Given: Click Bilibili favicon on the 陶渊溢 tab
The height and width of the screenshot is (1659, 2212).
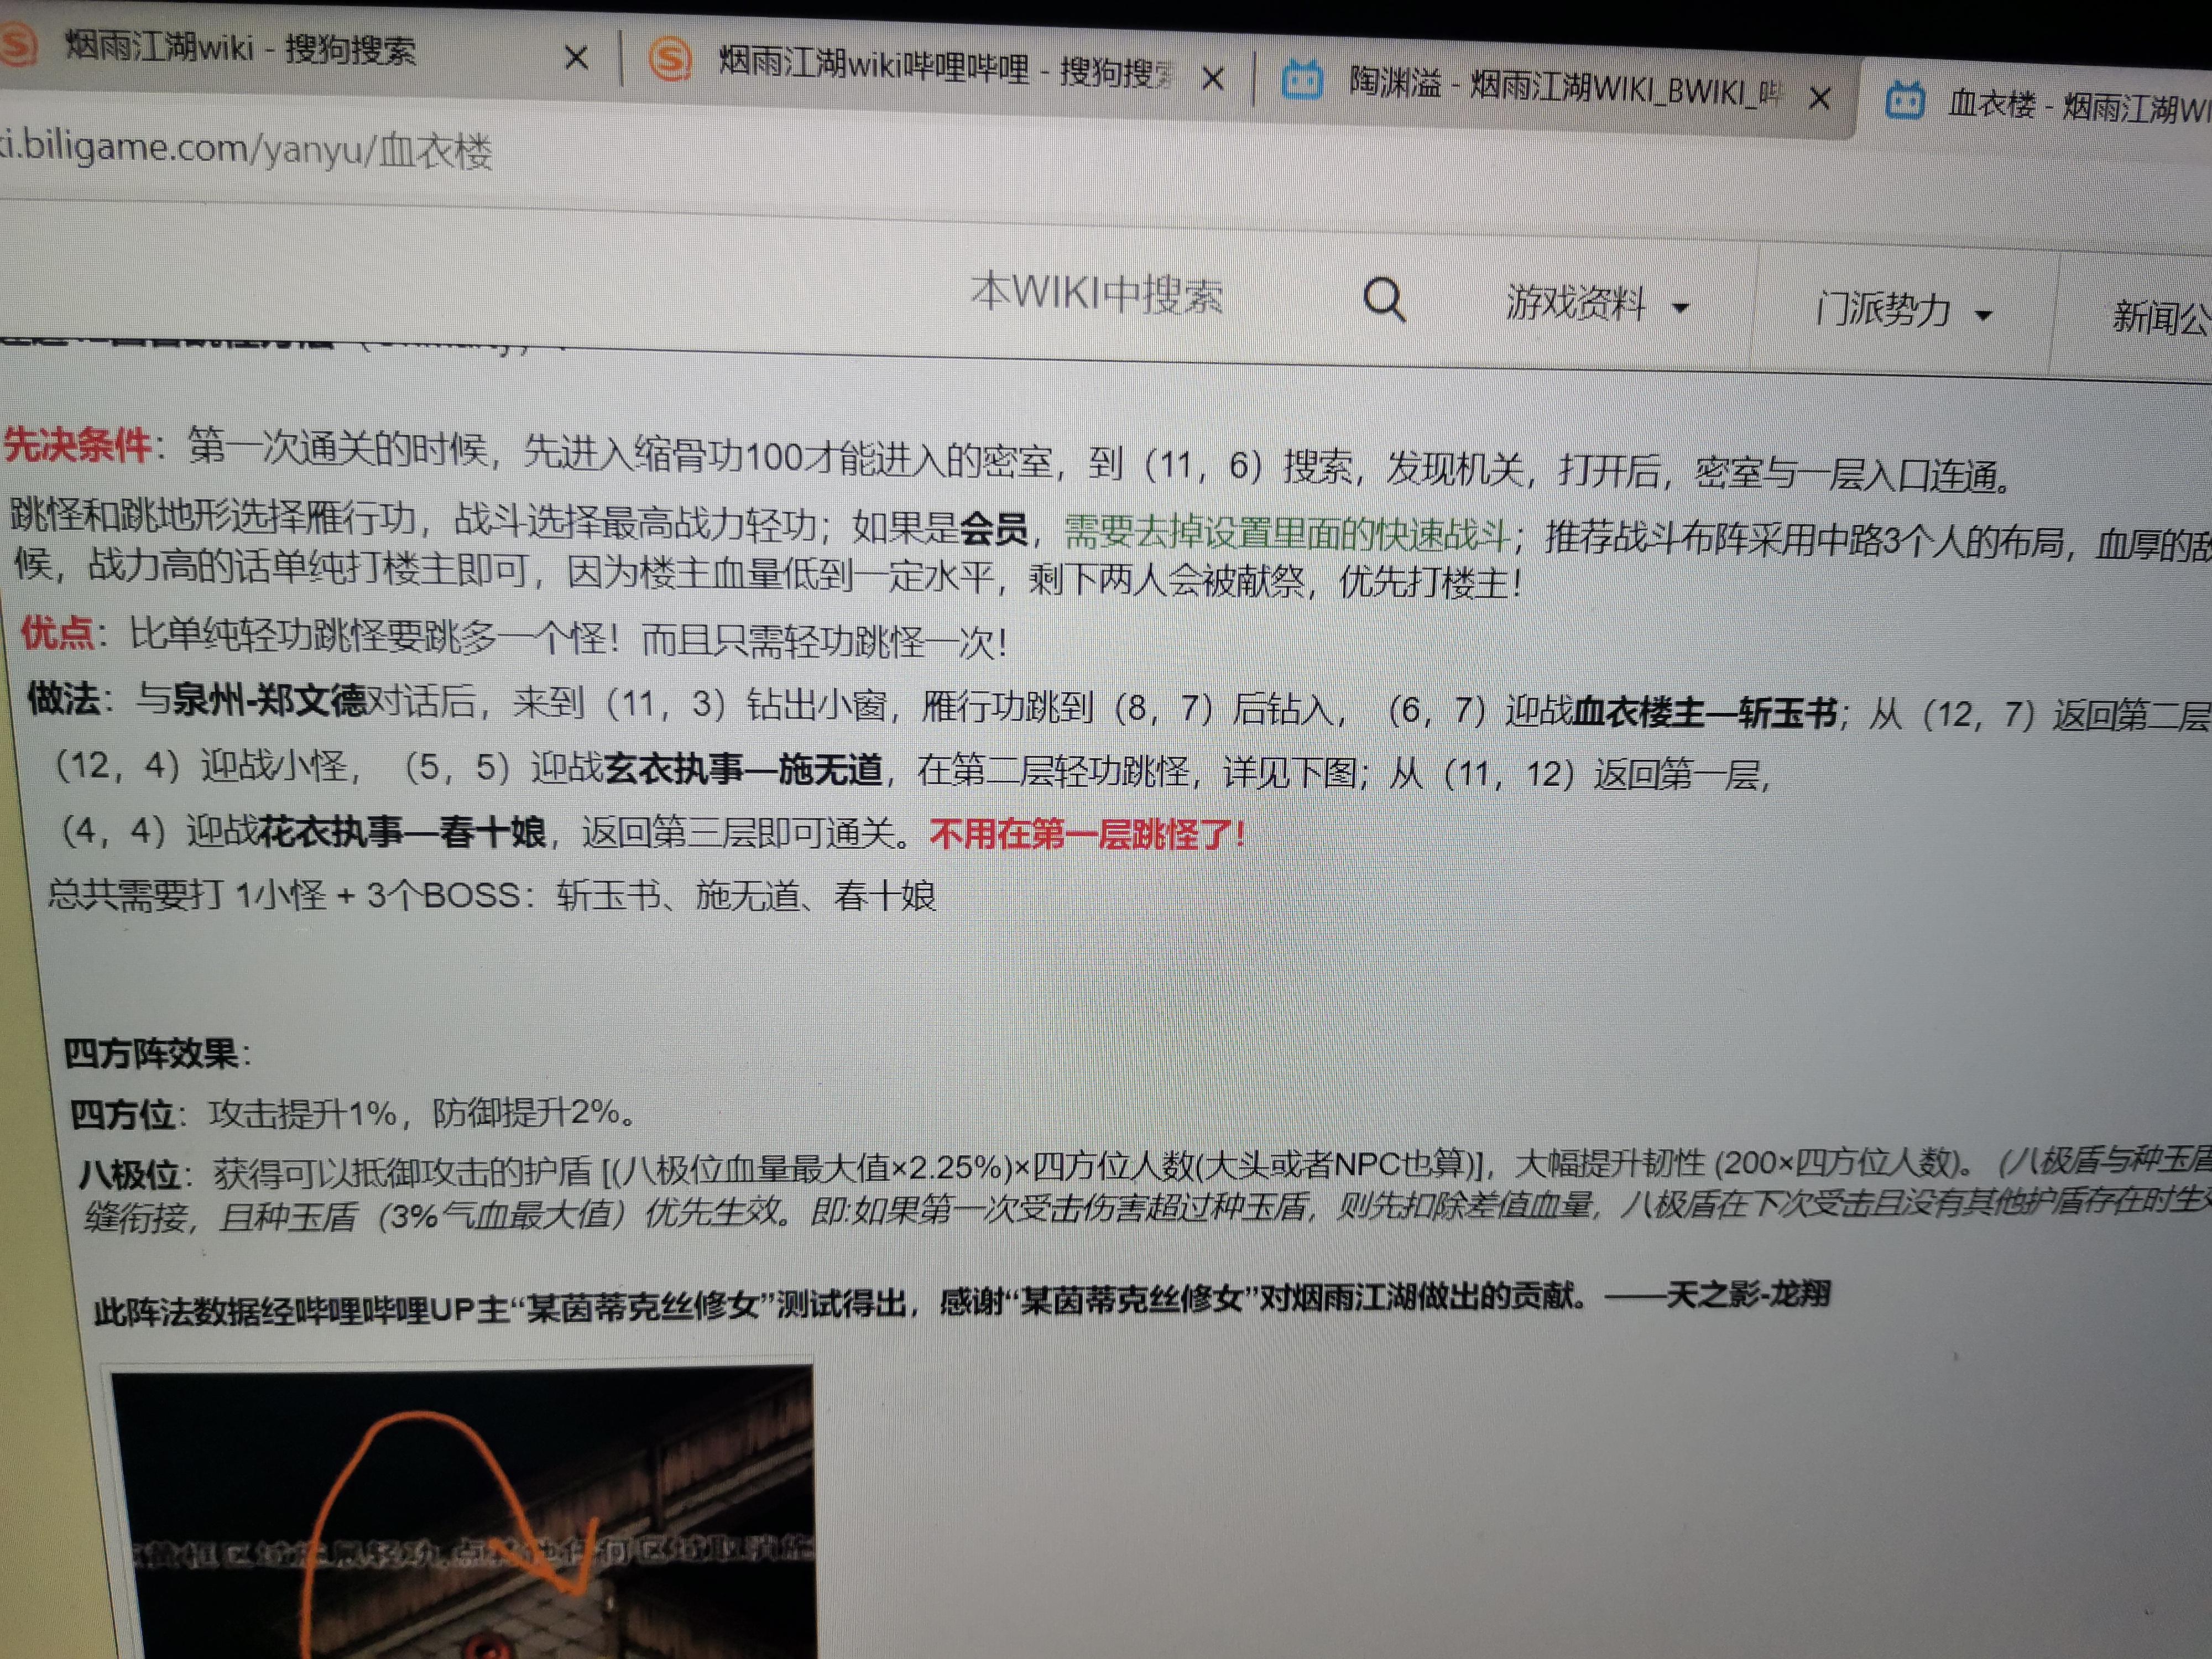Looking at the screenshot, I should [1302, 80].
